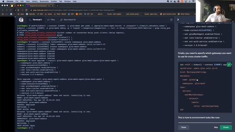The height and width of the screenshot is (132, 235).
Task: Switch to the Gloo Mesh UI tab
Action: coord(68,19)
